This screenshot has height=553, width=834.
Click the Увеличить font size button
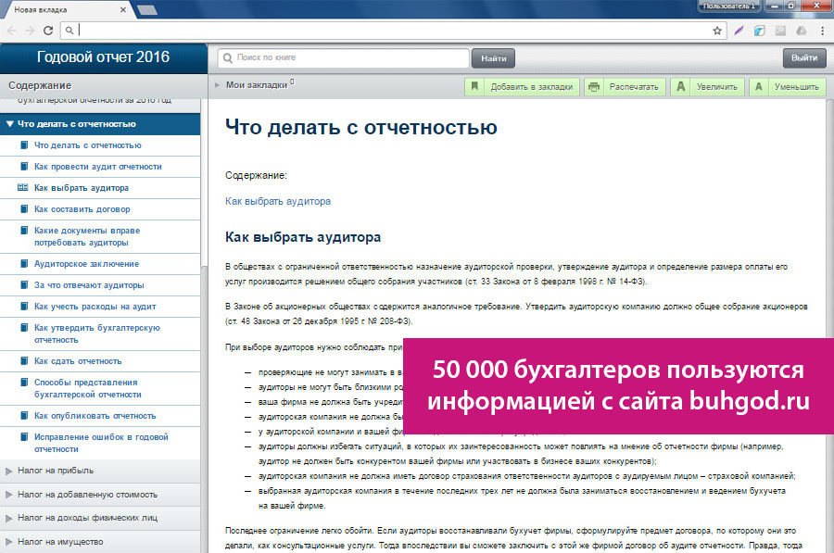[x=707, y=86]
